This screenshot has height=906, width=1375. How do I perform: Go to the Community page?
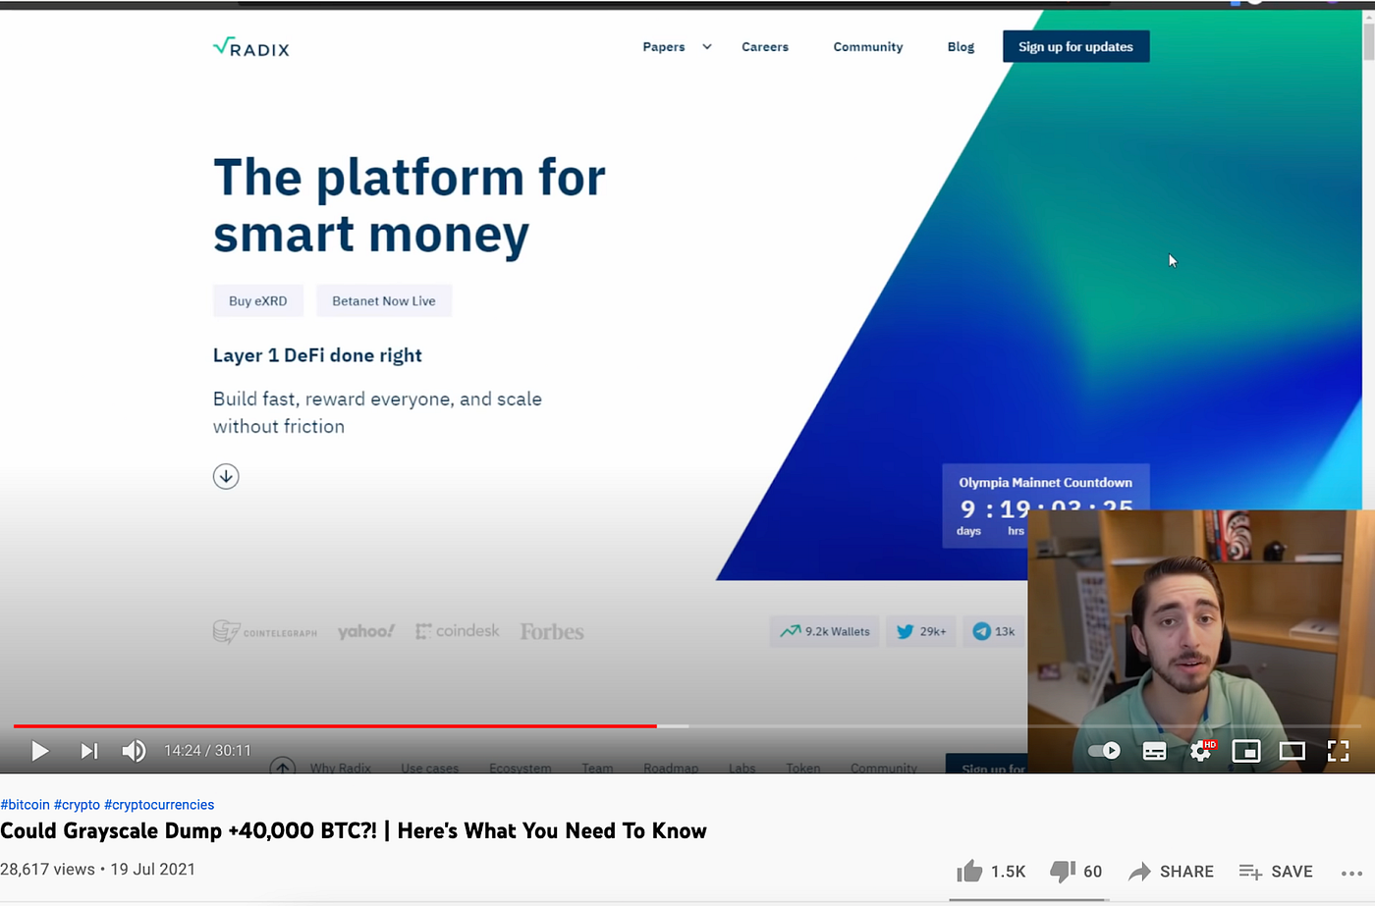click(868, 47)
